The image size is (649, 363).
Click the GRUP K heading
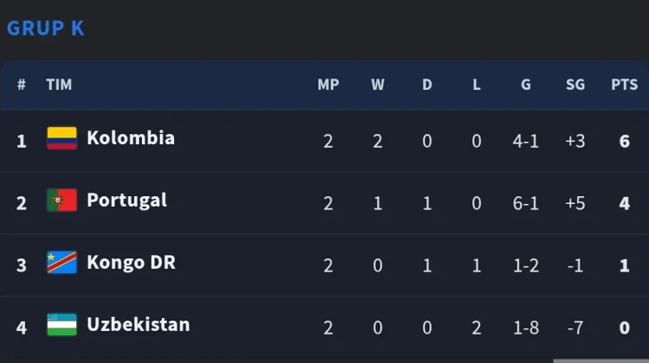pos(46,29)
